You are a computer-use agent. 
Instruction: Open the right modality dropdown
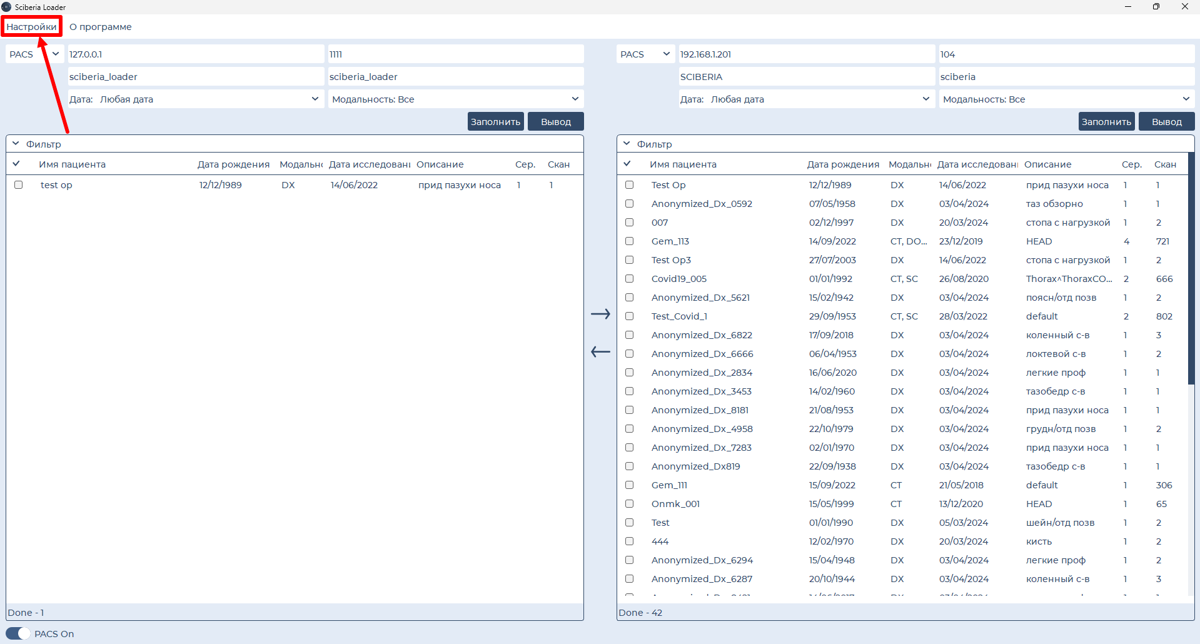click(x=1067, y=99)
